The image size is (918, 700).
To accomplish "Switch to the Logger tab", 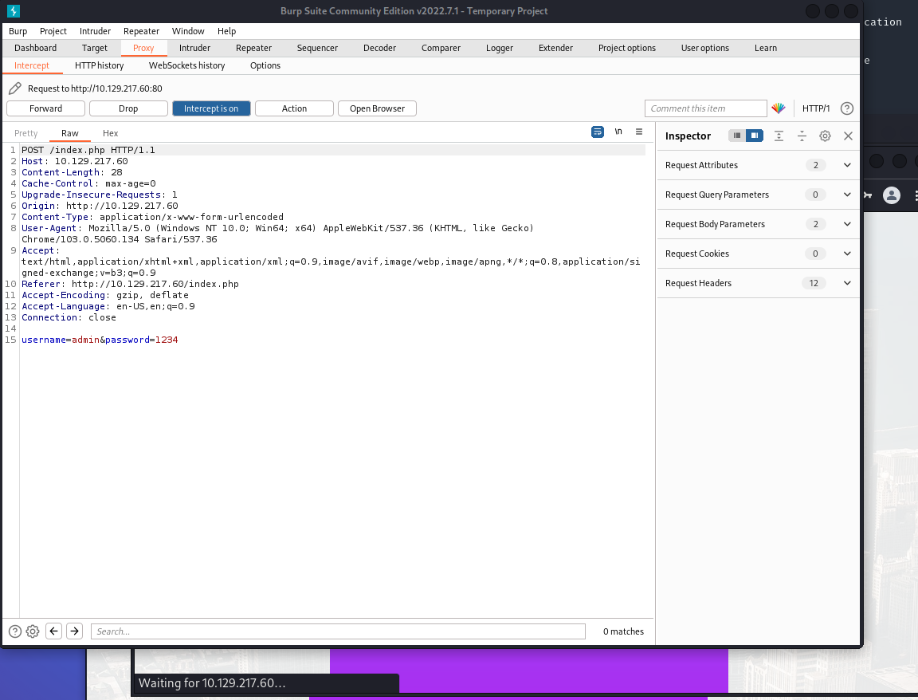I will tap(500, 48).
